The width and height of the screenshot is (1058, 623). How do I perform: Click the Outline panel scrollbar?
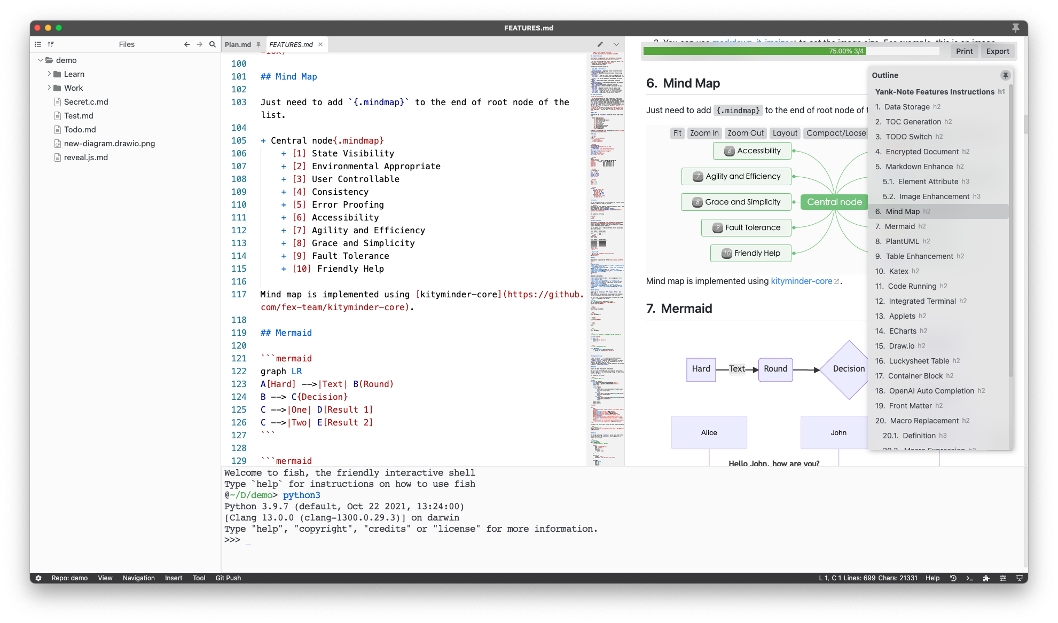1010,230
